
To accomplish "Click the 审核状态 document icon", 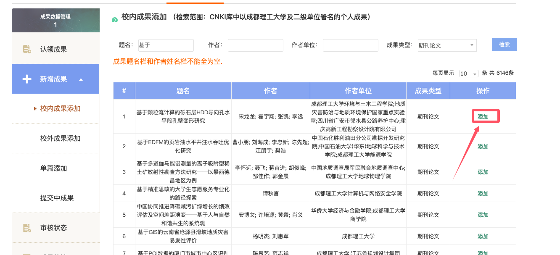I will (27, 228).
